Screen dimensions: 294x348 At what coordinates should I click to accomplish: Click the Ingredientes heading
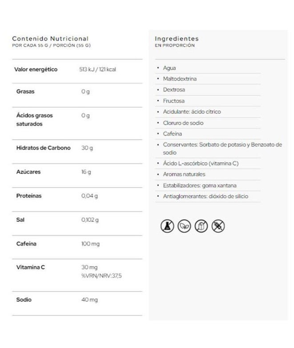pos(177,39)
